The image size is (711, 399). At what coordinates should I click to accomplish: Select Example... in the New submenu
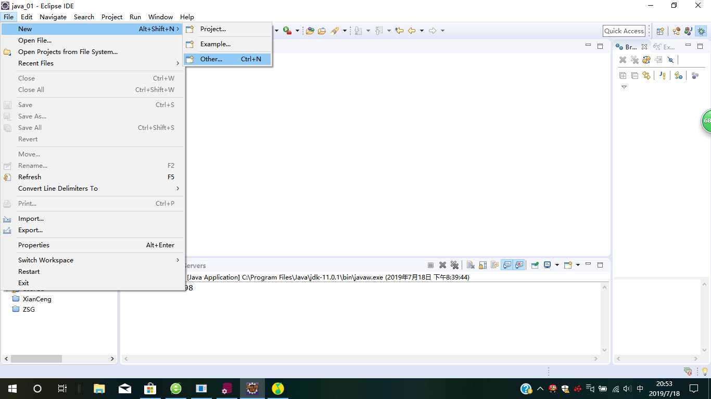pos(227,44)
